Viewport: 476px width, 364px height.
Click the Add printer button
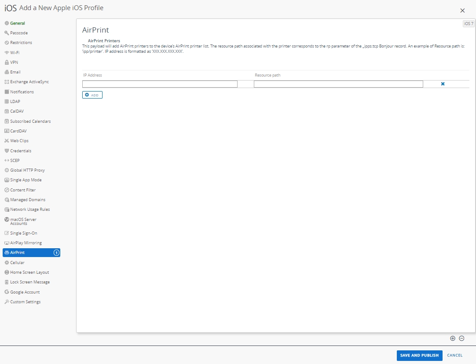[x=92, y=95]
